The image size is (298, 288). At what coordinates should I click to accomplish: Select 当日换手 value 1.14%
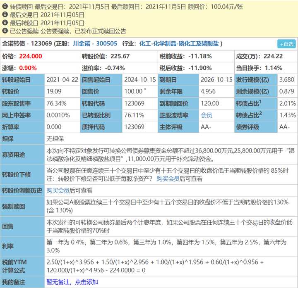[x=273, y=68]
